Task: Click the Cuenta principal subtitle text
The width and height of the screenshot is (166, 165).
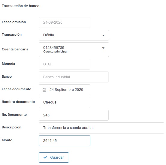Action: [55, 52]
